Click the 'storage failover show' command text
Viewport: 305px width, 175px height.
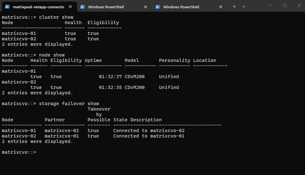(69, 104)
